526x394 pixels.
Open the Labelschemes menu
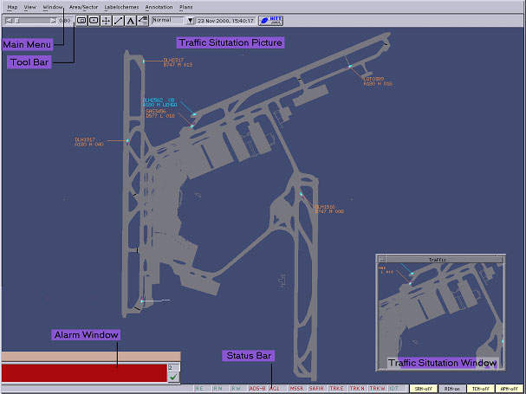tap(120, 6)
